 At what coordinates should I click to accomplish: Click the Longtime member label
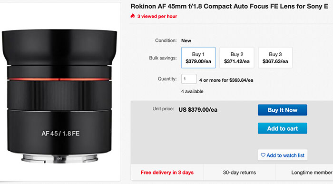coord(312,173)
